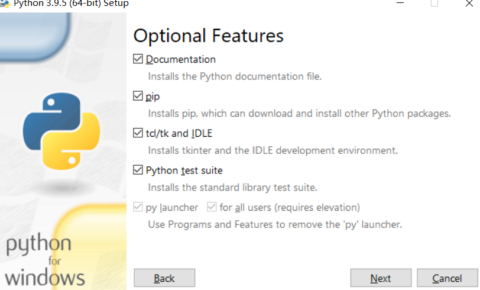Click the 'Use Programs and Features' note
Image resolution: width=480 pixels, height=290 pixels.
coord(275,224)
